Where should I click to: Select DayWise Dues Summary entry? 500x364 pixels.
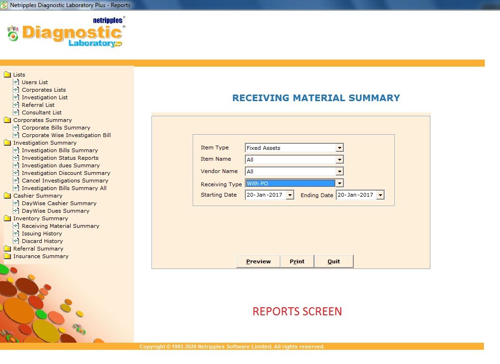coord(55,211)
